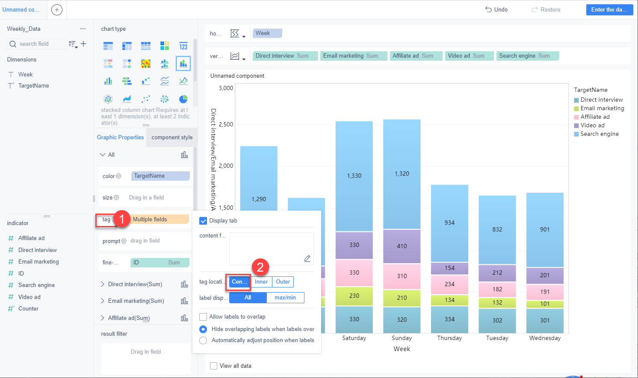Open the field sort filter dropdown
638x378 pixels.
click(73, 44)
